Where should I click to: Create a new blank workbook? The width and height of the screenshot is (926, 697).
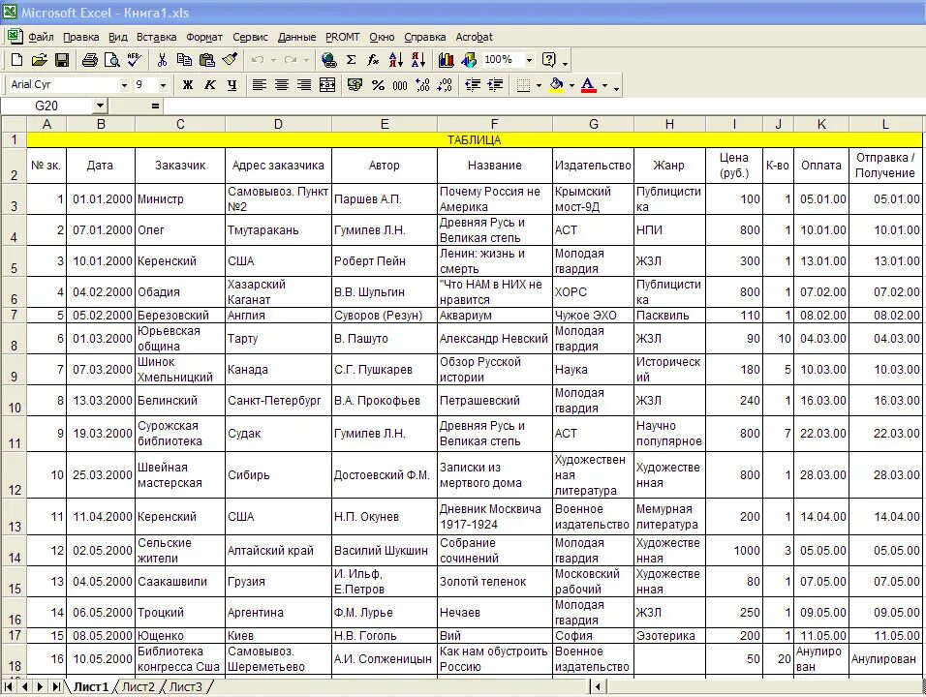[16, 60]
